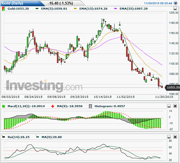Viewport: 180px width, 163px height.
Task: Click the 08/03/2015 date axis label
Action: [x=10, y=97]
